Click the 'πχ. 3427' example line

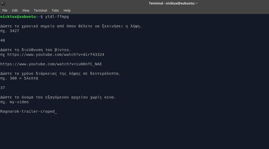(10, 31)
